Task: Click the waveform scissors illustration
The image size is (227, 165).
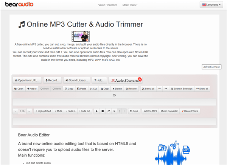Action: pyautogui.click(x=172, y=152)
